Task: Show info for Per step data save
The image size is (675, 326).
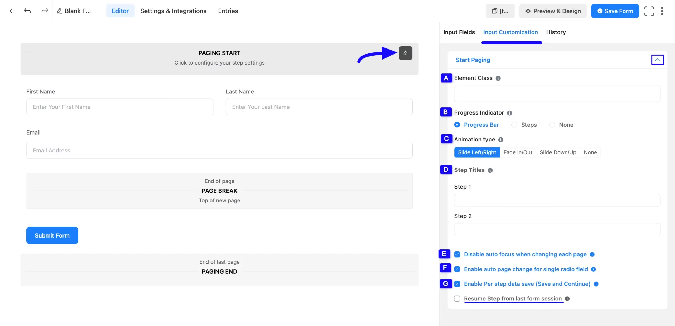Action: (x=596, y=284)
